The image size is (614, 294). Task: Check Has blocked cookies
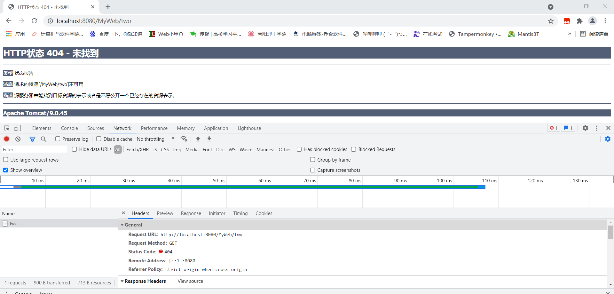299,149
